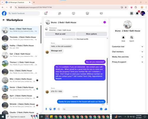Viewport: 148px width, 119px height.
Task: Open chat with April
Action: tap(20, 97)
